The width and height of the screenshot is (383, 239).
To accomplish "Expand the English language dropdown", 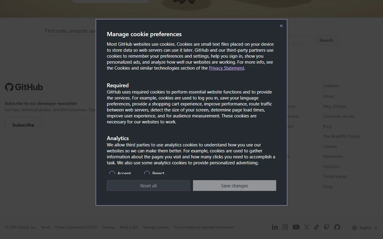I will click(365, 228).
